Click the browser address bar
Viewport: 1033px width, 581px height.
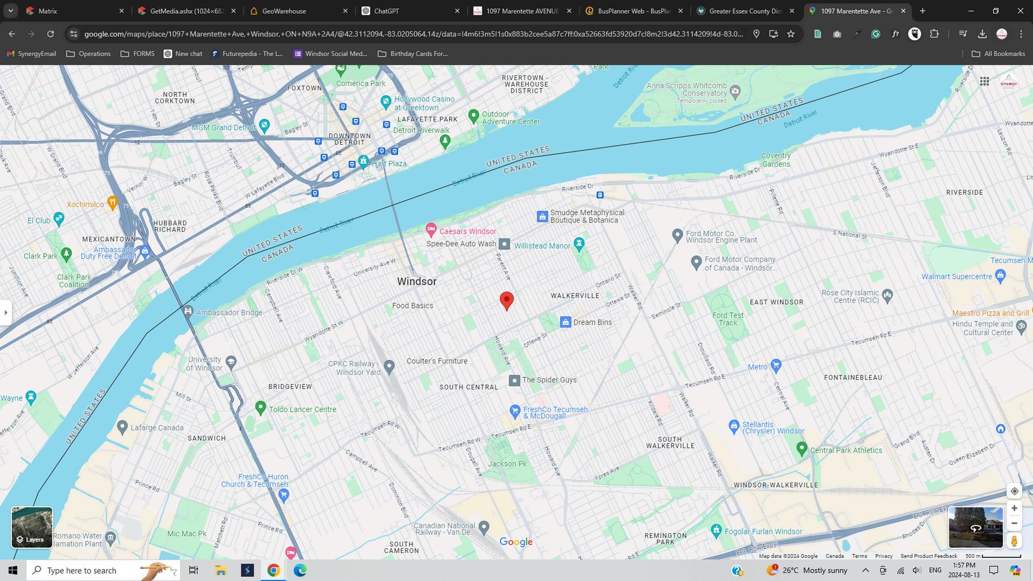point(414,34)
